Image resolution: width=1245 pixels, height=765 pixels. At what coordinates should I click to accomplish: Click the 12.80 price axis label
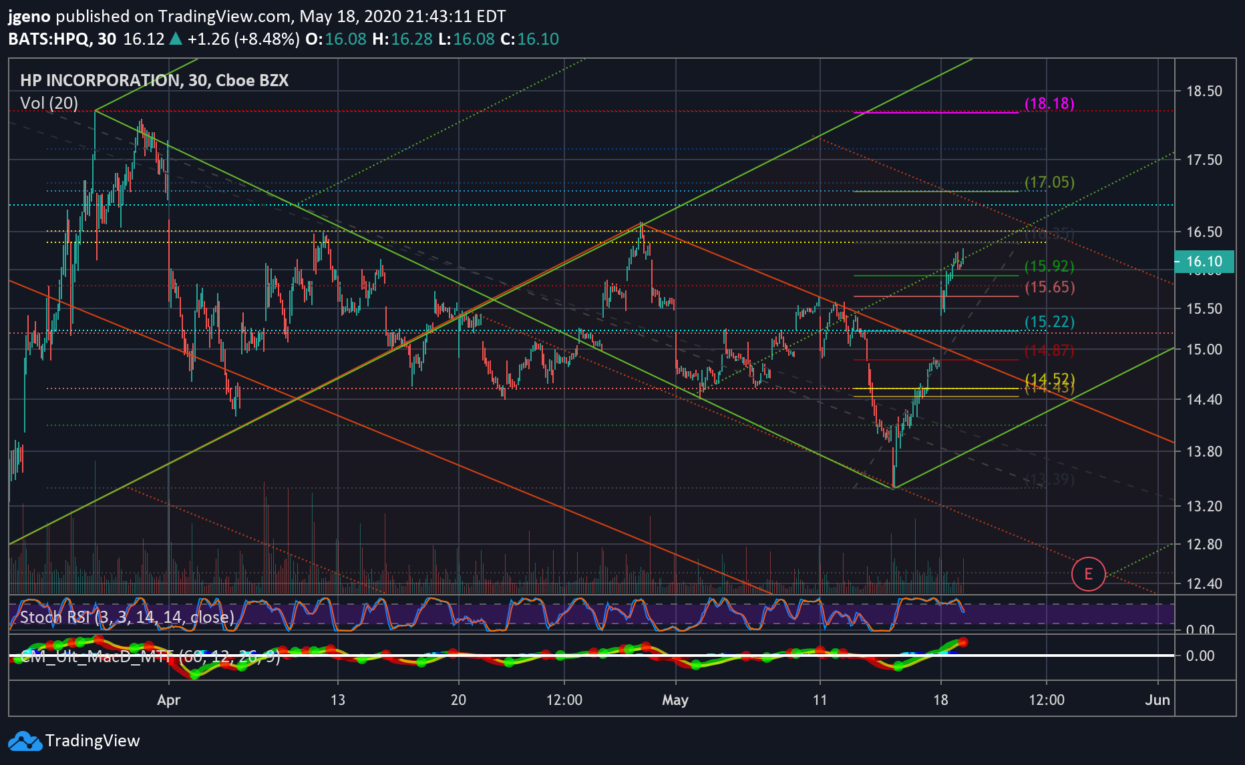click(x=1204, y=545)
